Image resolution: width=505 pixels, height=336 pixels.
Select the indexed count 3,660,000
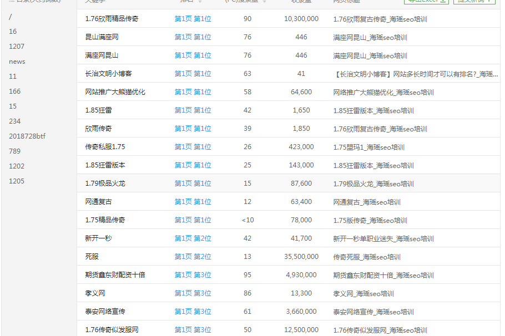pyautogui.click(x=301, y=312)
